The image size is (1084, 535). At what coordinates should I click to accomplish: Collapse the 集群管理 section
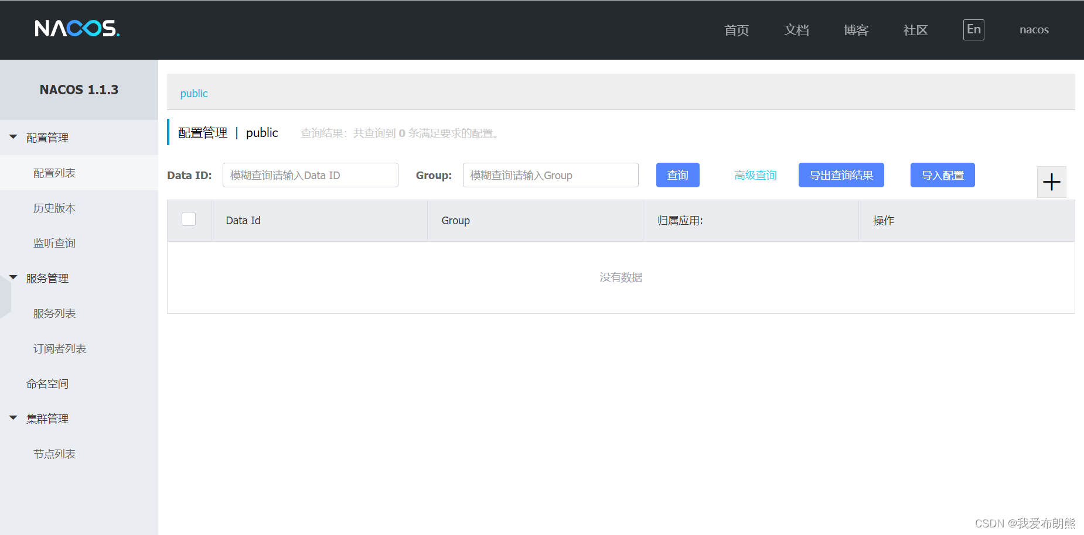click(x=13, y=417)
